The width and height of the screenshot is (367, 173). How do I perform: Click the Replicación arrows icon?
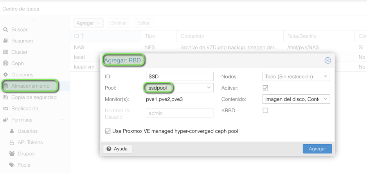coord(5,109)
